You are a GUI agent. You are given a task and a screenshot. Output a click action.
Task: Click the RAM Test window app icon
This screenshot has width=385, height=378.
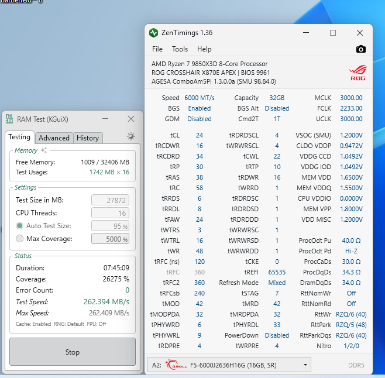pyautogui.click(x=9, y=119)
